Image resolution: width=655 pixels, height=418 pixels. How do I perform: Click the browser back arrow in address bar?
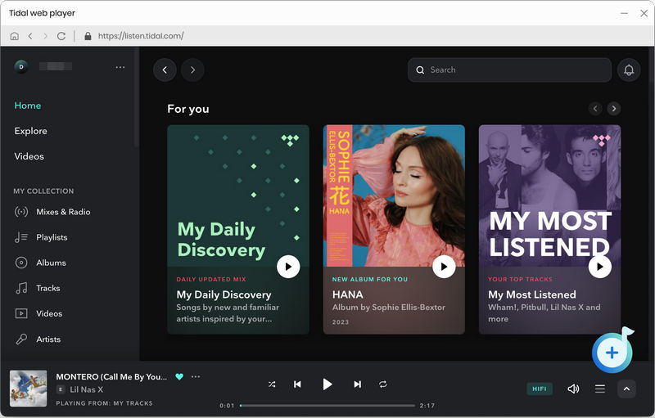tap(30, 36)
